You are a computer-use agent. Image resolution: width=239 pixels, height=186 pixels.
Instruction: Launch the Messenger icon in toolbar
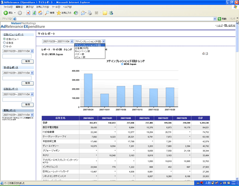(x=111, y=13)
